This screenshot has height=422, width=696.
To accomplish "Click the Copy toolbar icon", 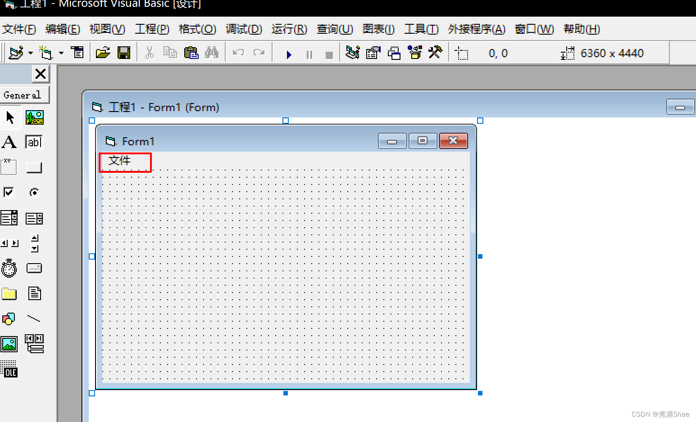I will click(170, 53).
